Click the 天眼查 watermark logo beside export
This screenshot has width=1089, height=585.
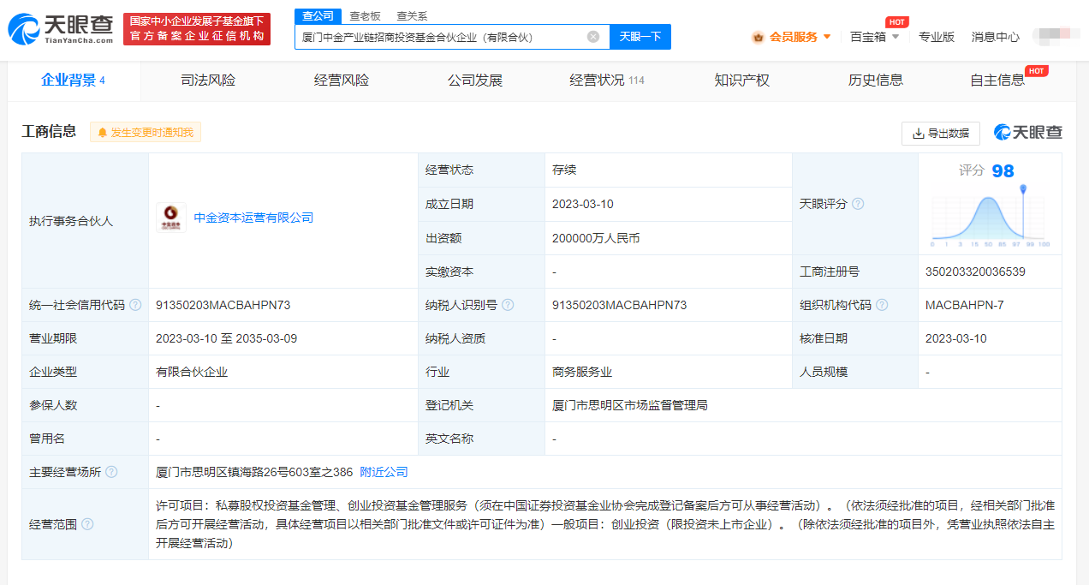point(1027,133)
